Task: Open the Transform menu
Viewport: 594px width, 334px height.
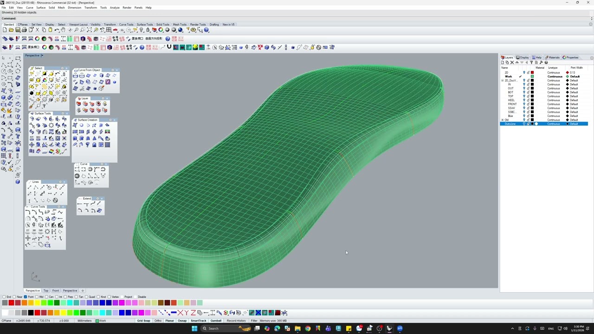Action: point(90,7)
